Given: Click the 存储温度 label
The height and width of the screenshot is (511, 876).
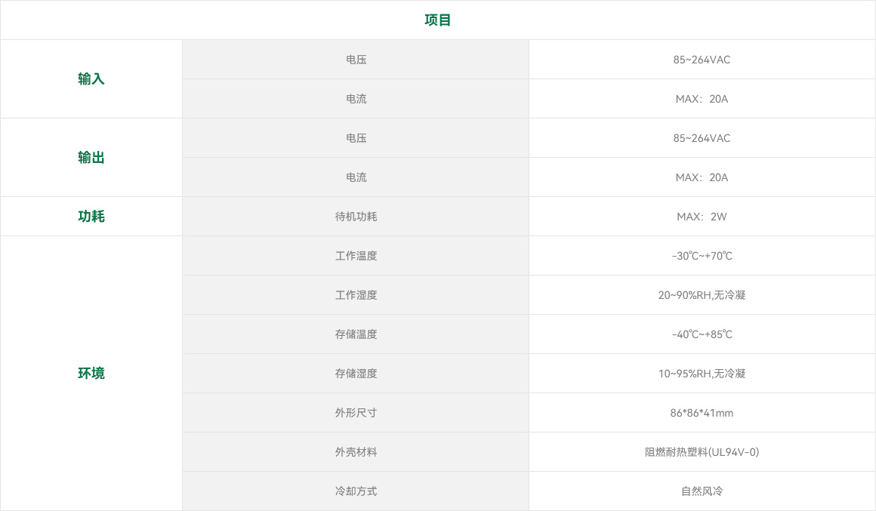Looking at the screenshot, I should (356, 334).
